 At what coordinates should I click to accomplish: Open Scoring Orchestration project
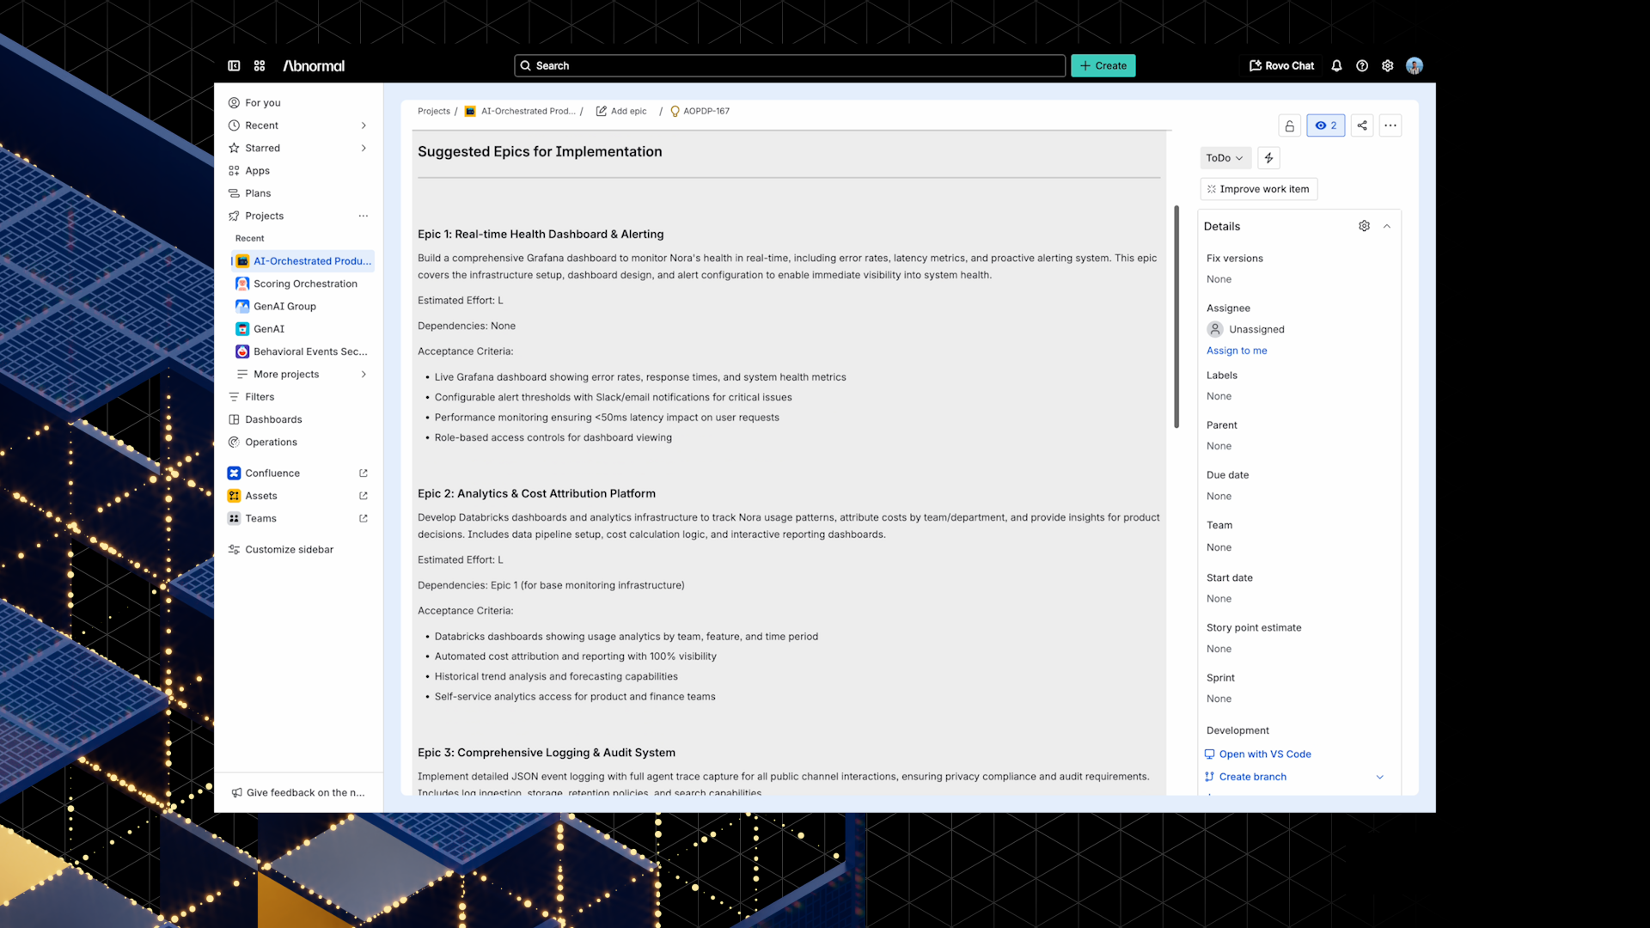303,284
